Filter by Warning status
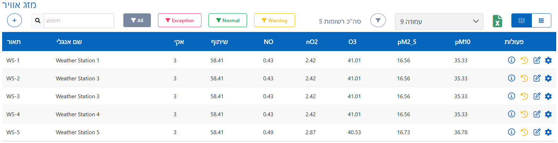Screen dimensions: 558x143 click(x=274, y=20)
